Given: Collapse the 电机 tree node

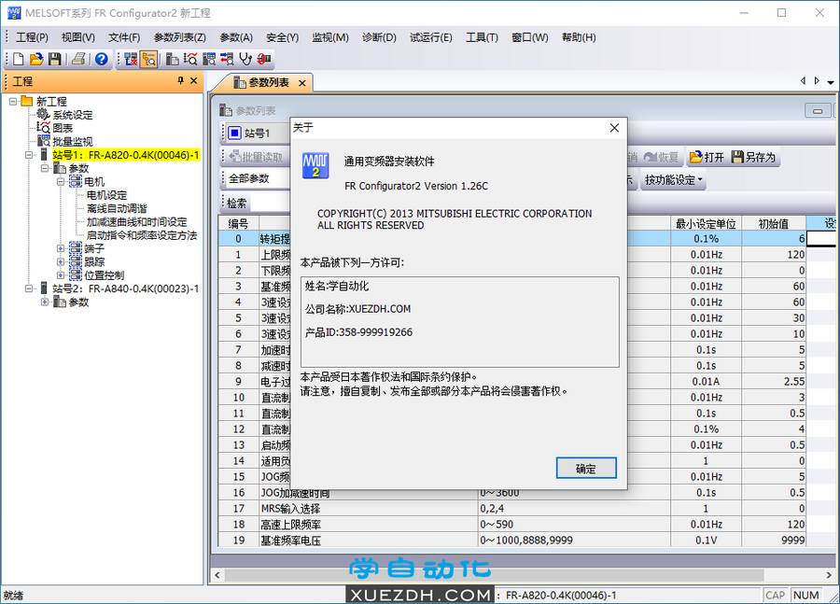Looking at the screenshot, I should coord(61,182).
